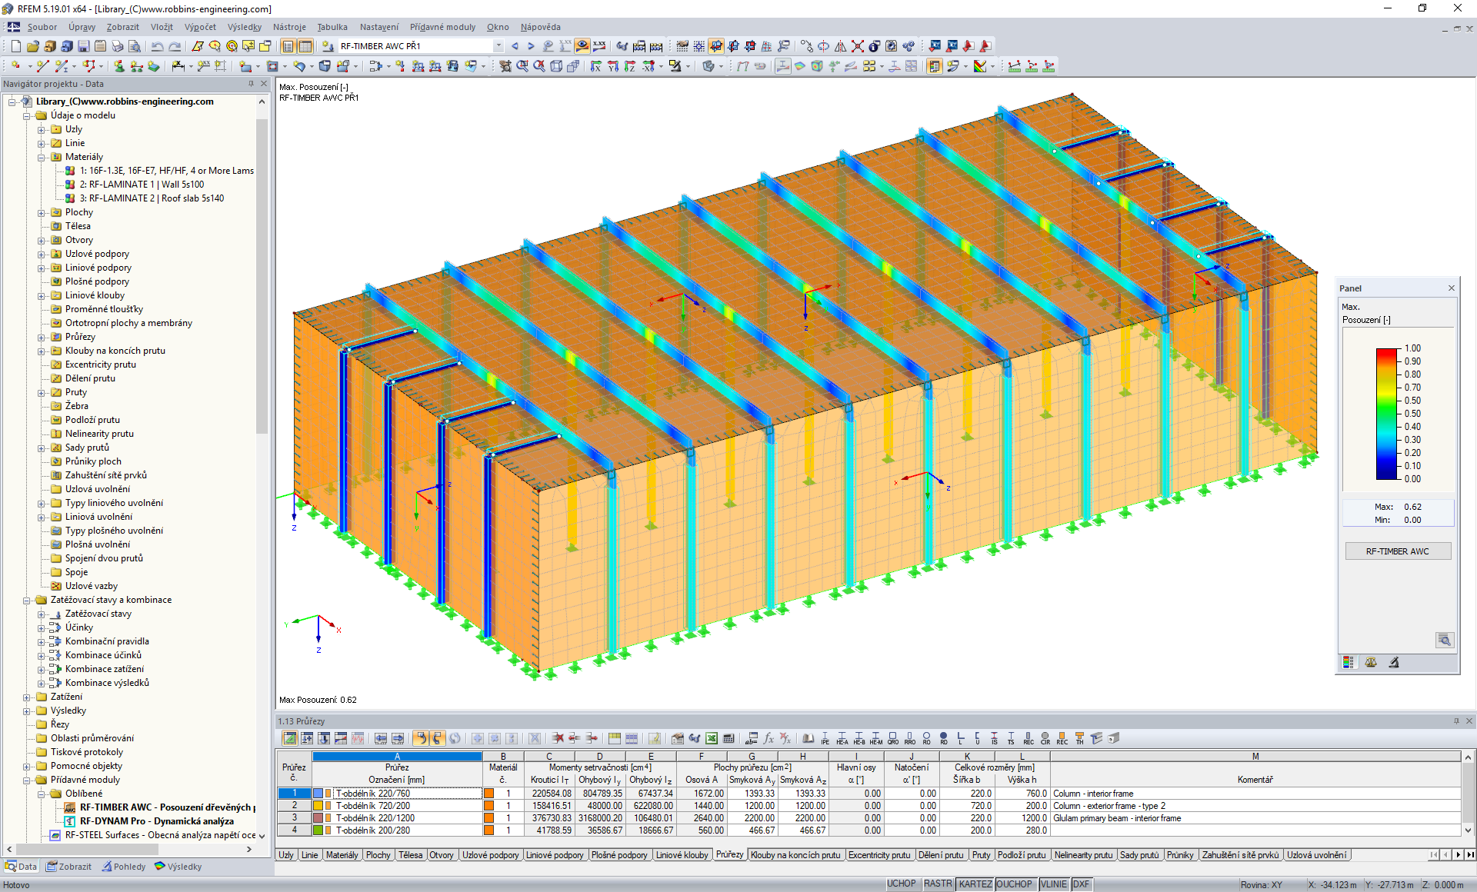
Task: Click the magnifier icon in Panel
Action: click(x=1444, y=640)
